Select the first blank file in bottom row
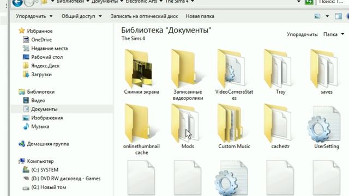Viewport: 349px width, 196px height. click(141, 178)
